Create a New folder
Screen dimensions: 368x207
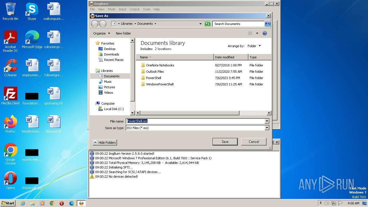(123, 33)
